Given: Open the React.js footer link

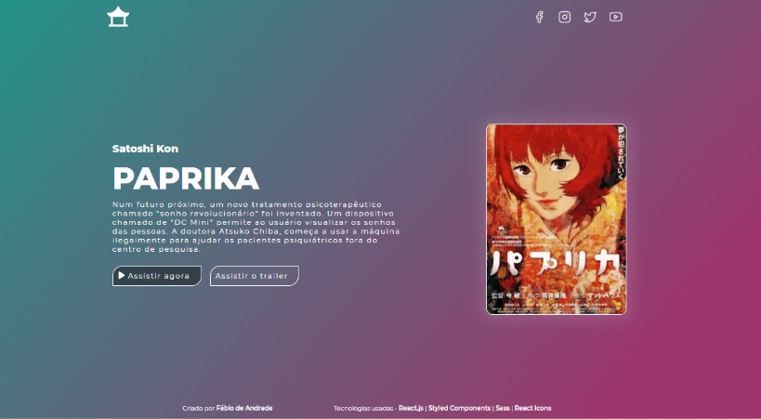Looking at the screenshot, I should tap(411, 408).
